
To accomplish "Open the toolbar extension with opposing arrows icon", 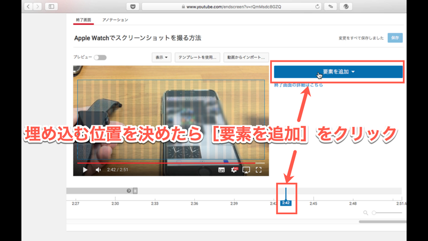I will [x=331, y=6].
